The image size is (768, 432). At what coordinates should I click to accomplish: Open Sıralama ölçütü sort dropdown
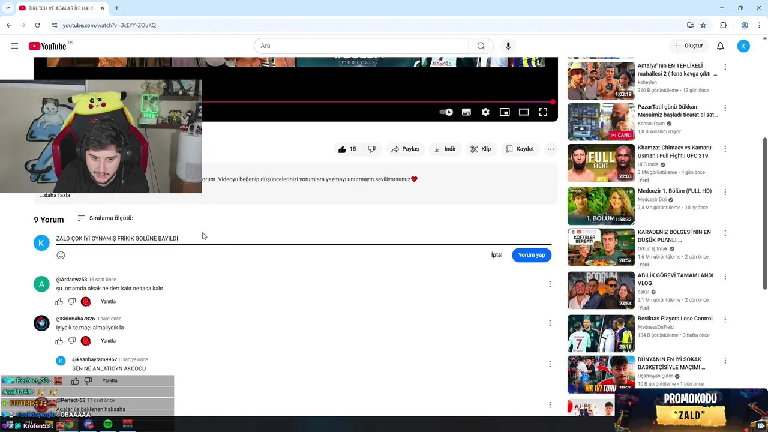[106, 218]
